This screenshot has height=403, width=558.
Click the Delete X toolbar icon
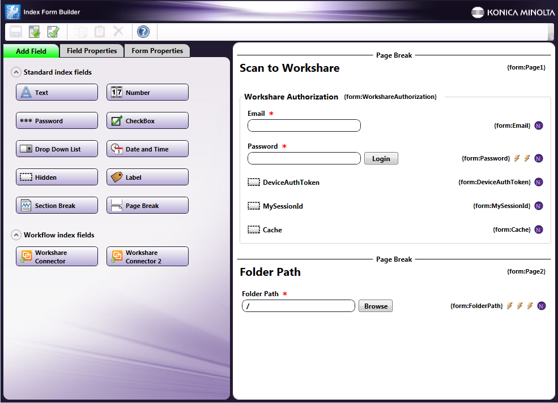(x=118, y=31)
